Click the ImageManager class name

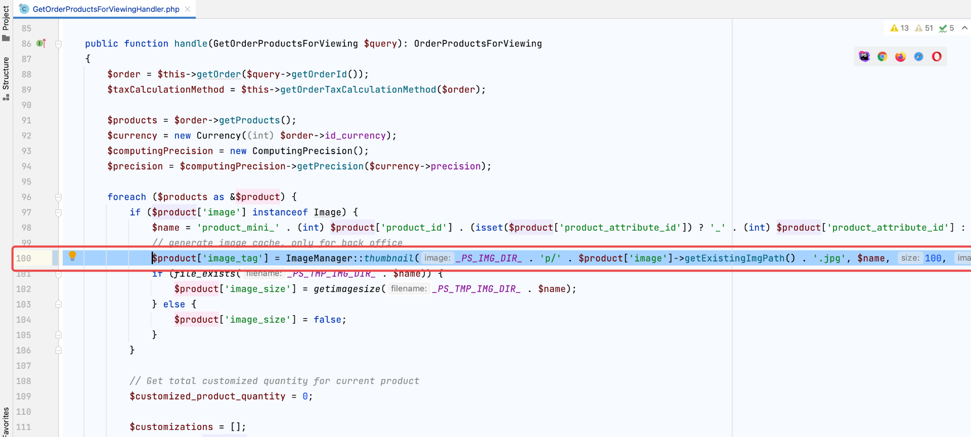click(x=319, y=258)
